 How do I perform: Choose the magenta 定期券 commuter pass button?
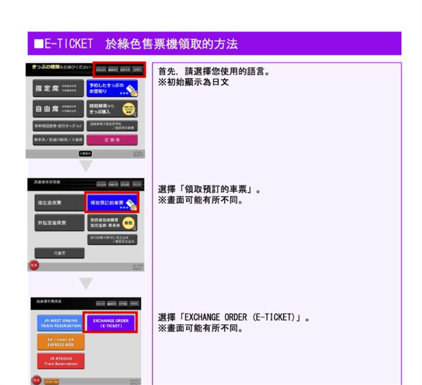tap(112, 139)
